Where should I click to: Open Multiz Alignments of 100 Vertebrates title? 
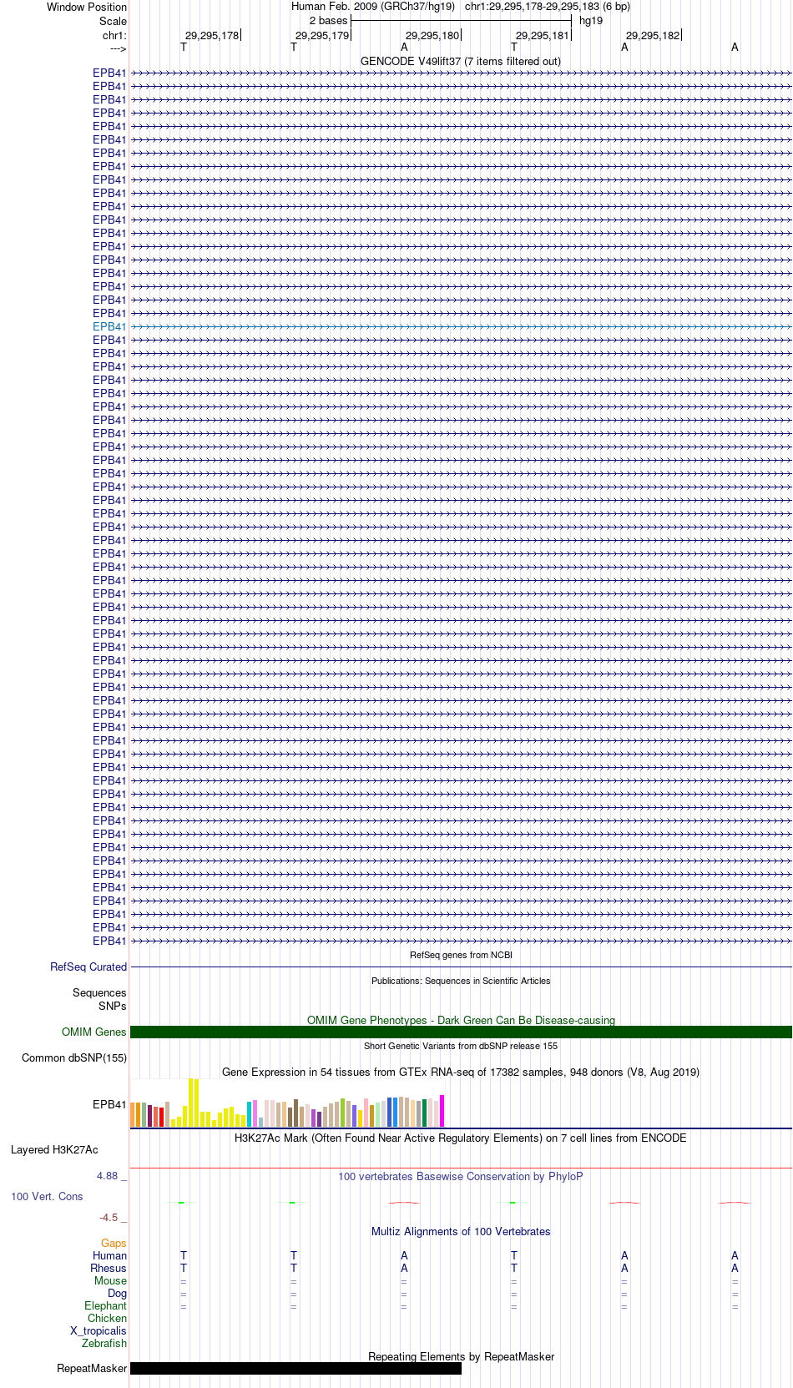[461, 1232]
